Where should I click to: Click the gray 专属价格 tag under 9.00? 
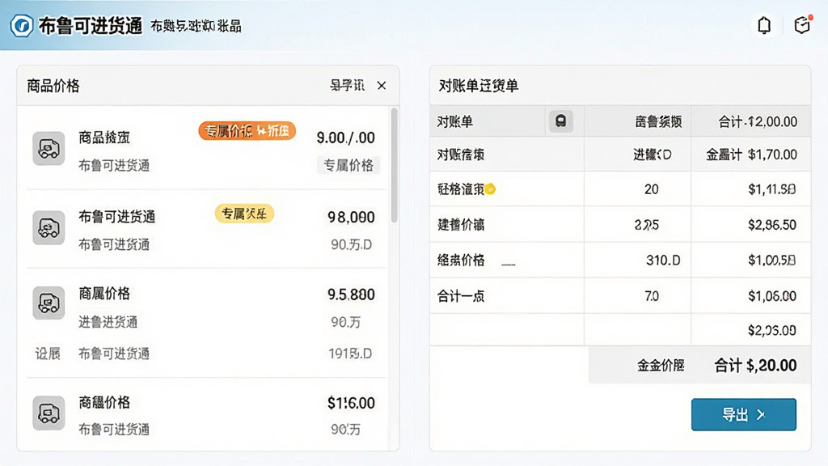point(349,165)
